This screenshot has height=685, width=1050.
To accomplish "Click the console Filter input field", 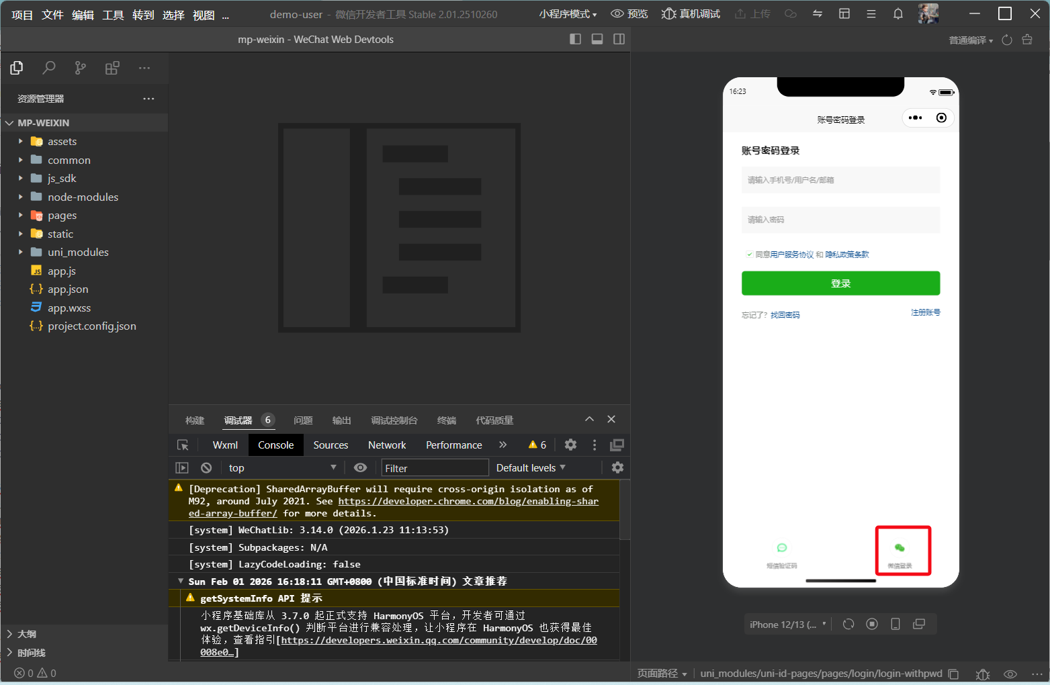I will tap(435, 468).
